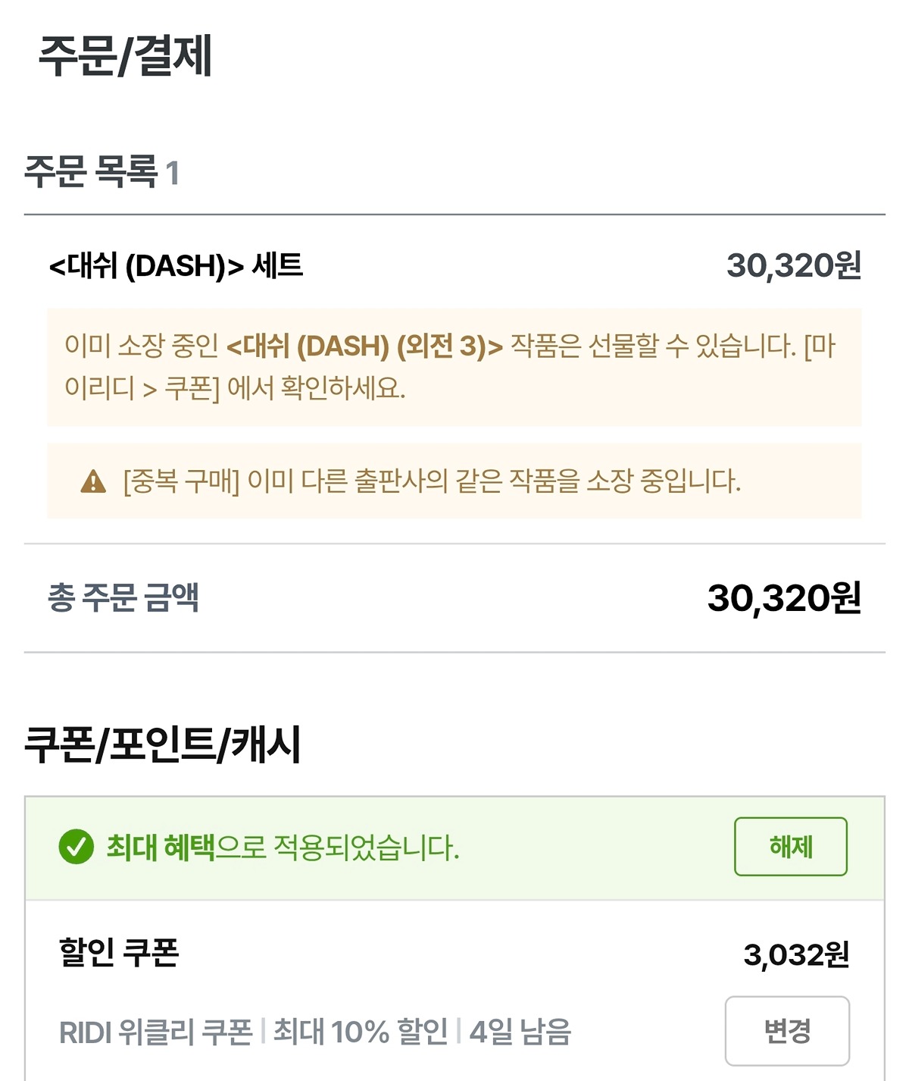Click the 중복 구매 warning notice

[432, 481]
